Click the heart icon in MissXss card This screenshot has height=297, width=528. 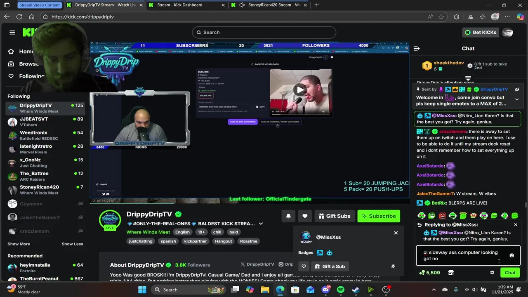coord(304,266)
